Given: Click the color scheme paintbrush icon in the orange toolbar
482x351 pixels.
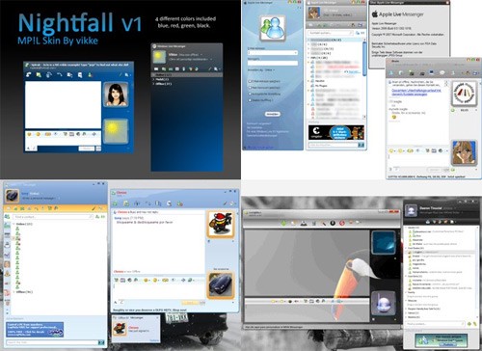Looking at the screenshot, I should pos(94,208).
